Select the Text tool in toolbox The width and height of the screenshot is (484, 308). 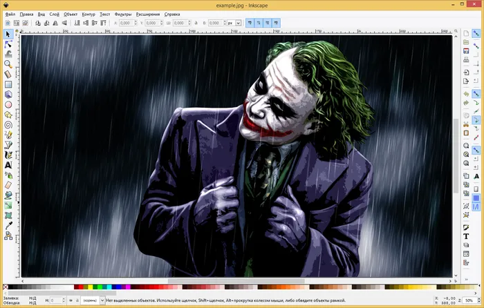click(8, 165)
